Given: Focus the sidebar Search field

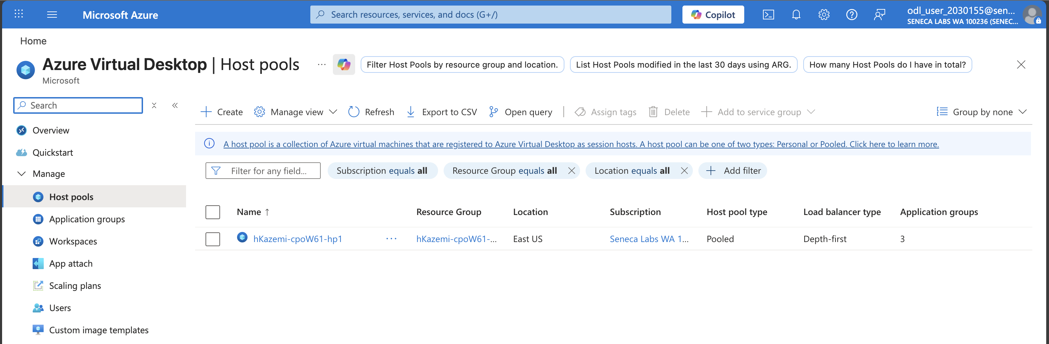Looking at the screenshot, I should point(78,105).
